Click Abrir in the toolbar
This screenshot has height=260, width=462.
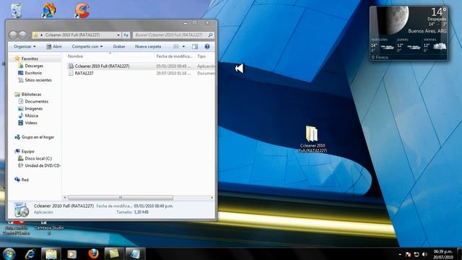[x=54, y=46]
